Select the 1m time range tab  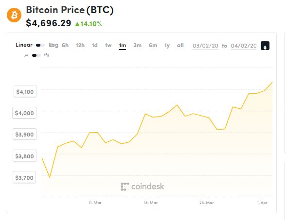(x=122, y=45)
